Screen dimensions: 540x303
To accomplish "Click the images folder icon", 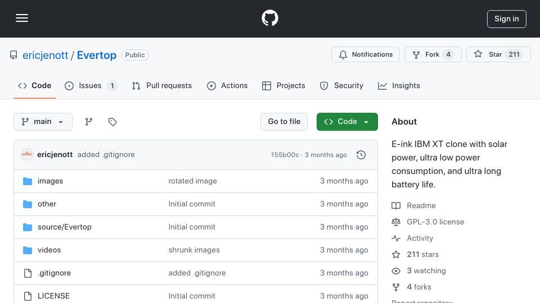I will (x=28, y=181).
